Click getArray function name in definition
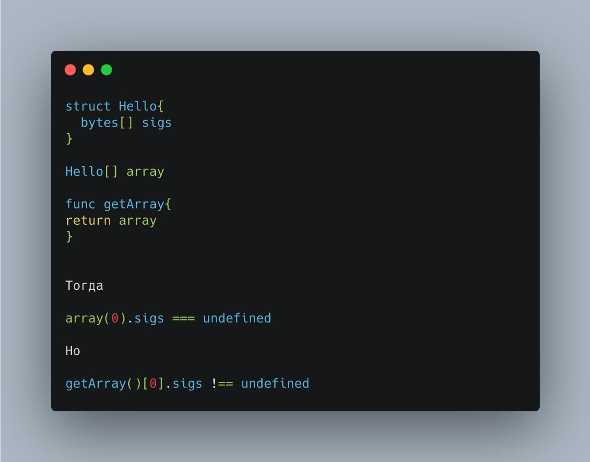This screenshot has width=590, height=462. [134, 204]
